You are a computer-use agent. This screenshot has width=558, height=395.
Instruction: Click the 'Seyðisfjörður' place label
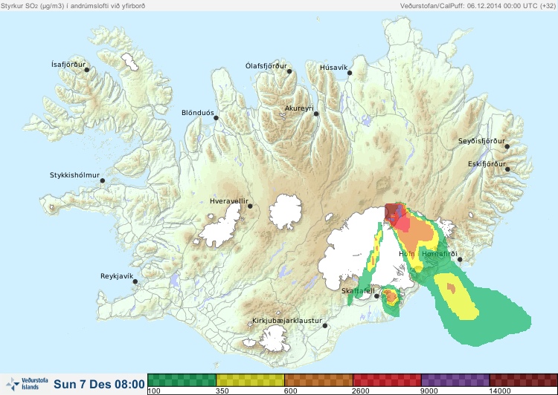481,141
